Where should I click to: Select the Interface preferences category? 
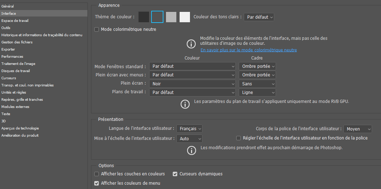click(x=44, y=13)
